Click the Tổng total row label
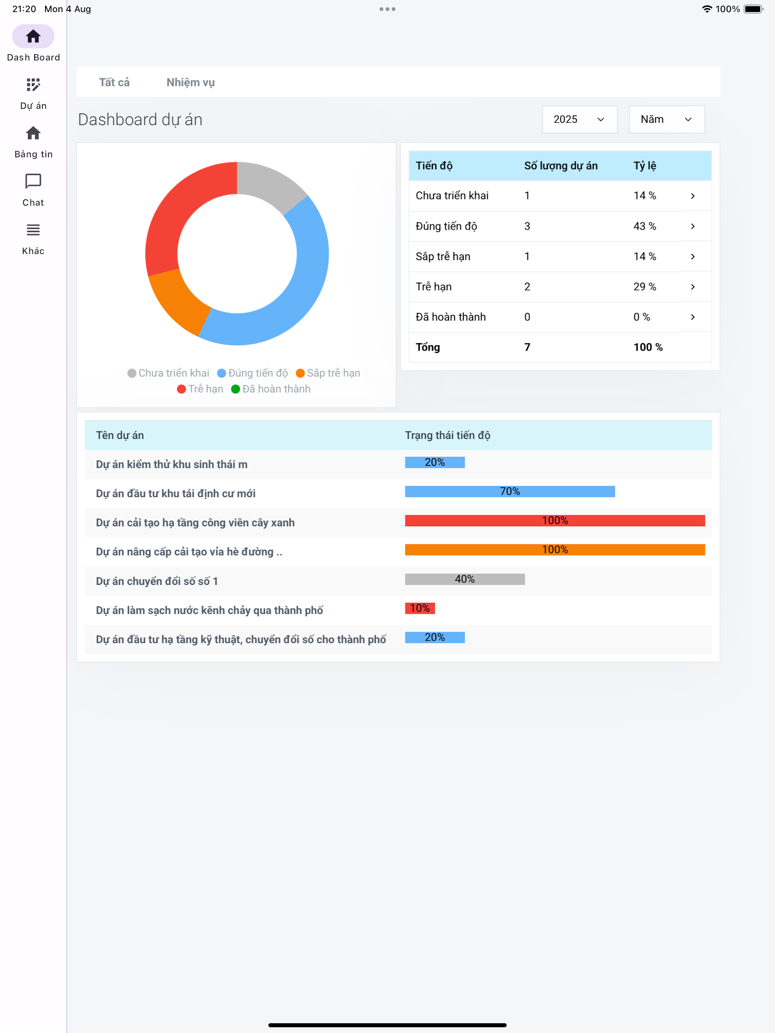This screenshot has width=775, height=1033. click(428, 348)
